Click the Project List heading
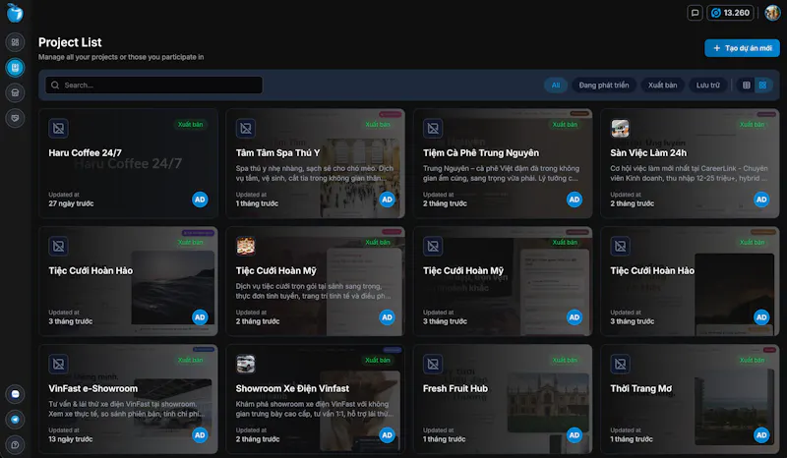Screen dimensions: 787x458 [70, 42]
